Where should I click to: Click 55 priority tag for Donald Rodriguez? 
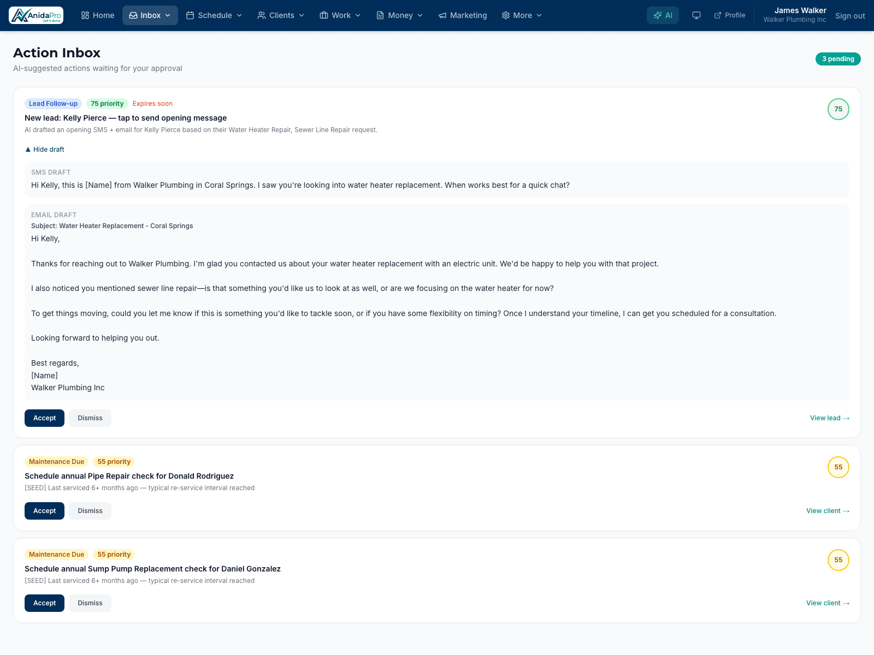click(114, 462)
